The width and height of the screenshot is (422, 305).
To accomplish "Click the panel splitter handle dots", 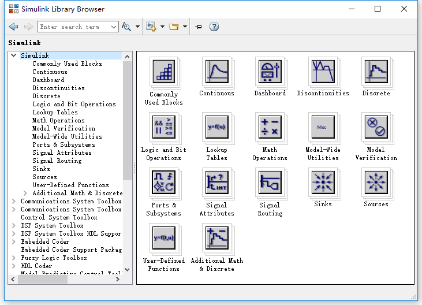I will 135,168.
